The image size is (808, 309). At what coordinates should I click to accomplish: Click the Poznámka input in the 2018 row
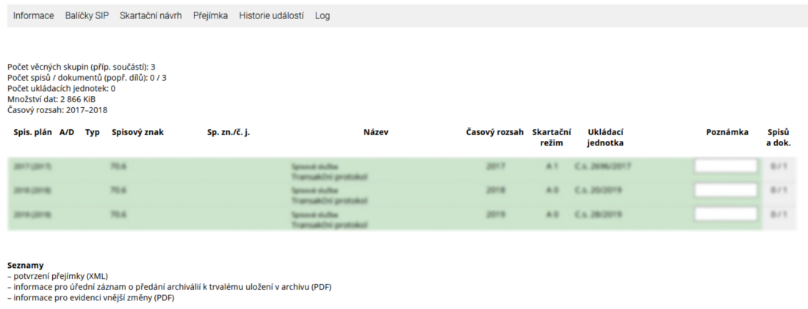click(726, 190)
